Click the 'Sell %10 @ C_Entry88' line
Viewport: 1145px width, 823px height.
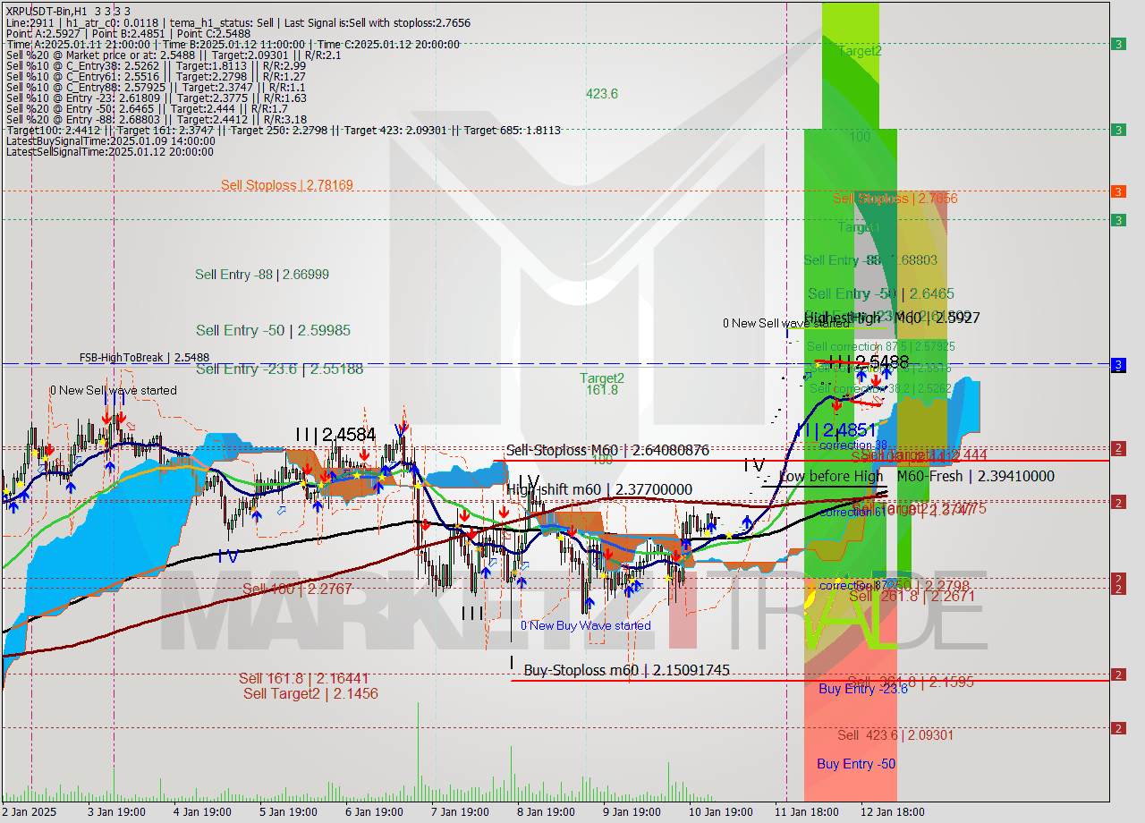coord(156,87)
